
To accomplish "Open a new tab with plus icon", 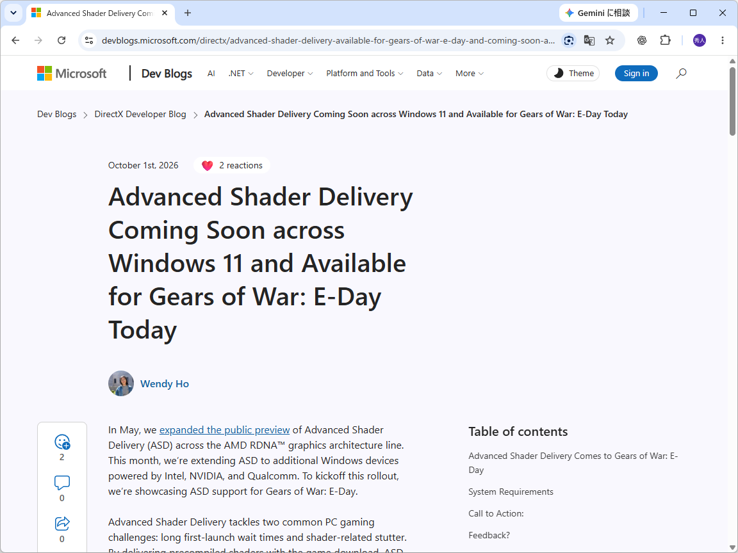I will (187, 13).
